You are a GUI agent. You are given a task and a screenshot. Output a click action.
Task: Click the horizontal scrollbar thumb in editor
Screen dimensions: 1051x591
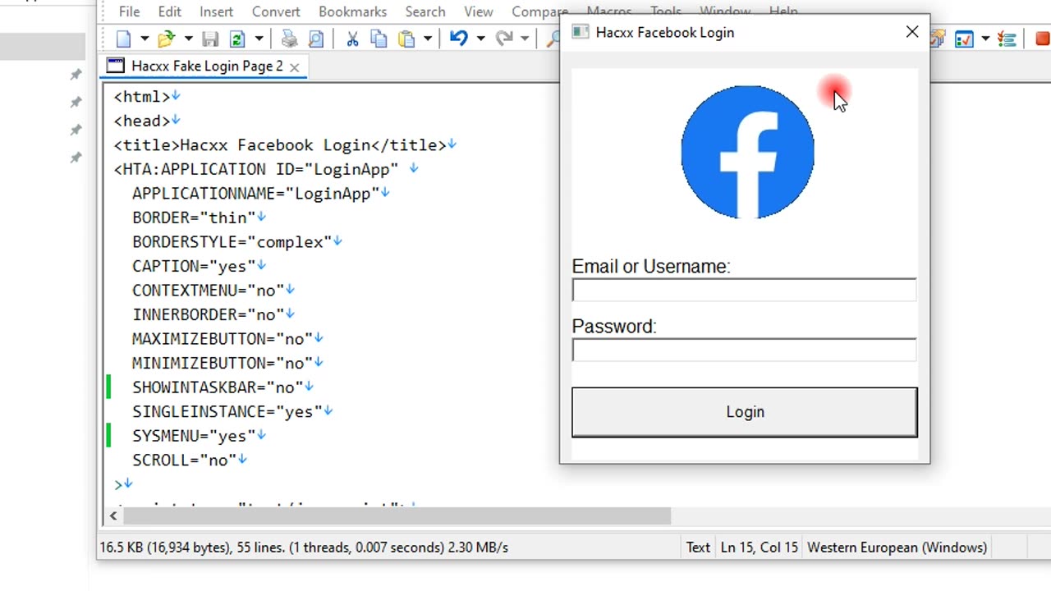pos(397,515)
